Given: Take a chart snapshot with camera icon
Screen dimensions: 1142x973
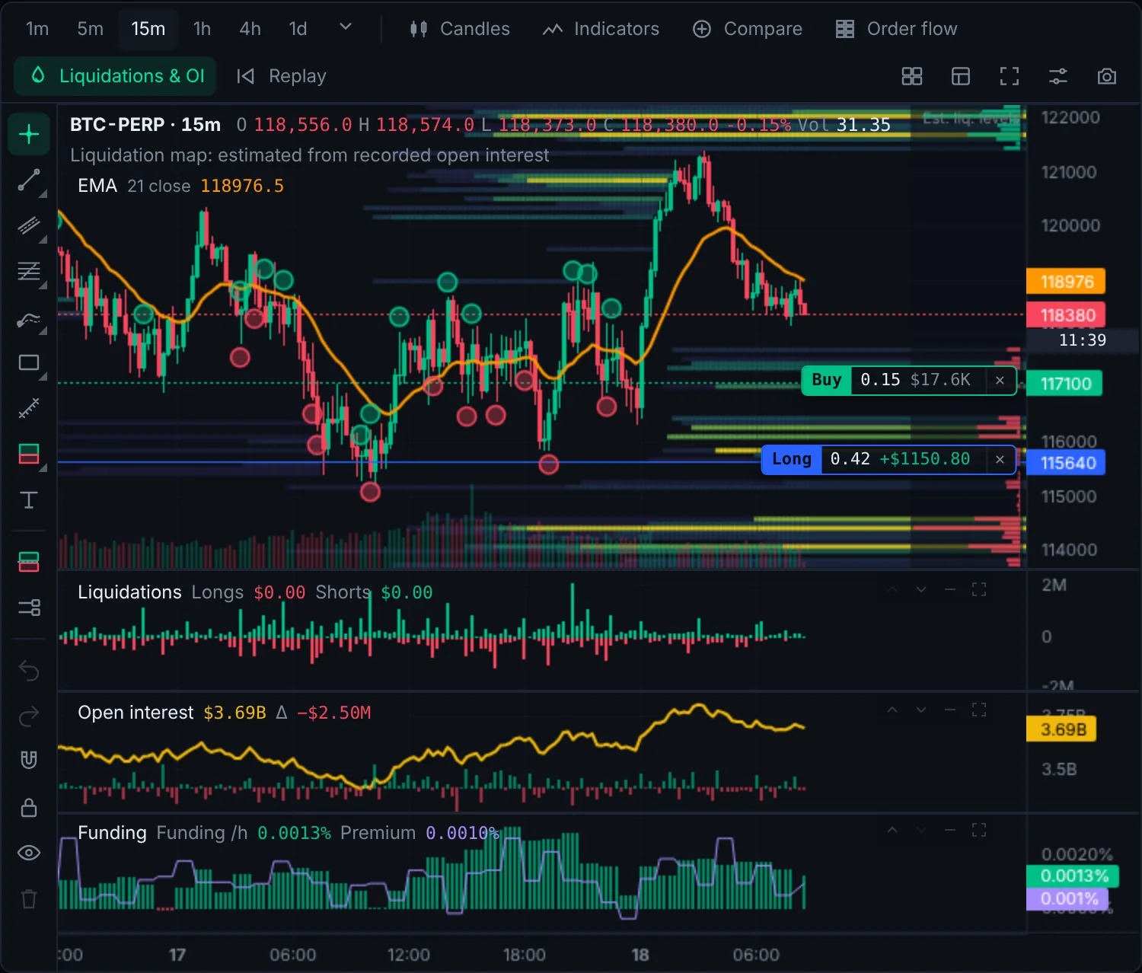Looking at the screenshot, I should pyautogui.click(x=1107, y=76).
